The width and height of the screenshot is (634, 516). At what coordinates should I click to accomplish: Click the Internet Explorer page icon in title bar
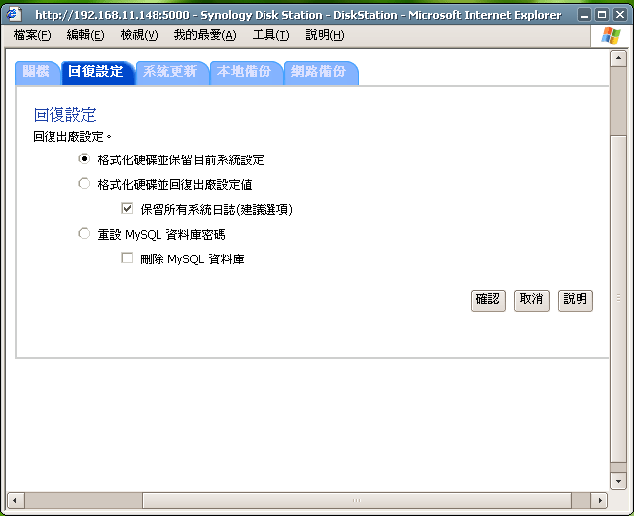click(x=13, y=14)
